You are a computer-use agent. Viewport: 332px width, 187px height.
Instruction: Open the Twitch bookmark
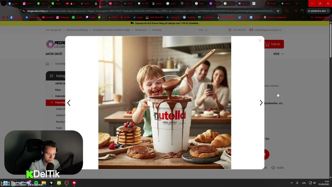click(91, 17)
